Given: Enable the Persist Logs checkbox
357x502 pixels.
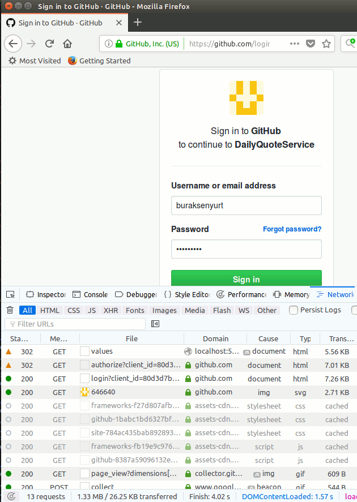Looking at the screenshot, I should tap(294, 310).
